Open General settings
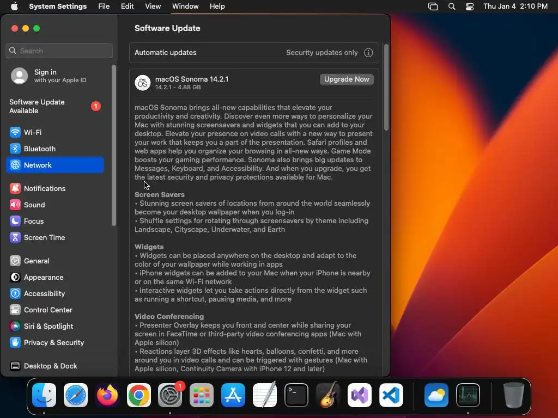Screen dimensions: 558x418 point(55,261)
